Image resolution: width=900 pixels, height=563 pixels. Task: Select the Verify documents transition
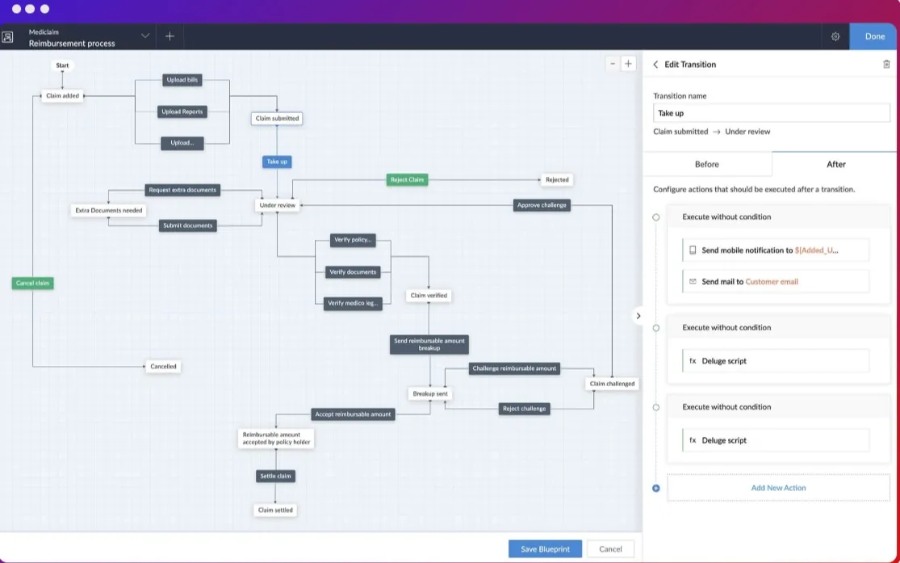pyautogui.click(x=353, y=272)
